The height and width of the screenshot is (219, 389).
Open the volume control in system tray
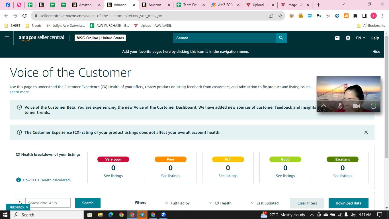point(353,215)
